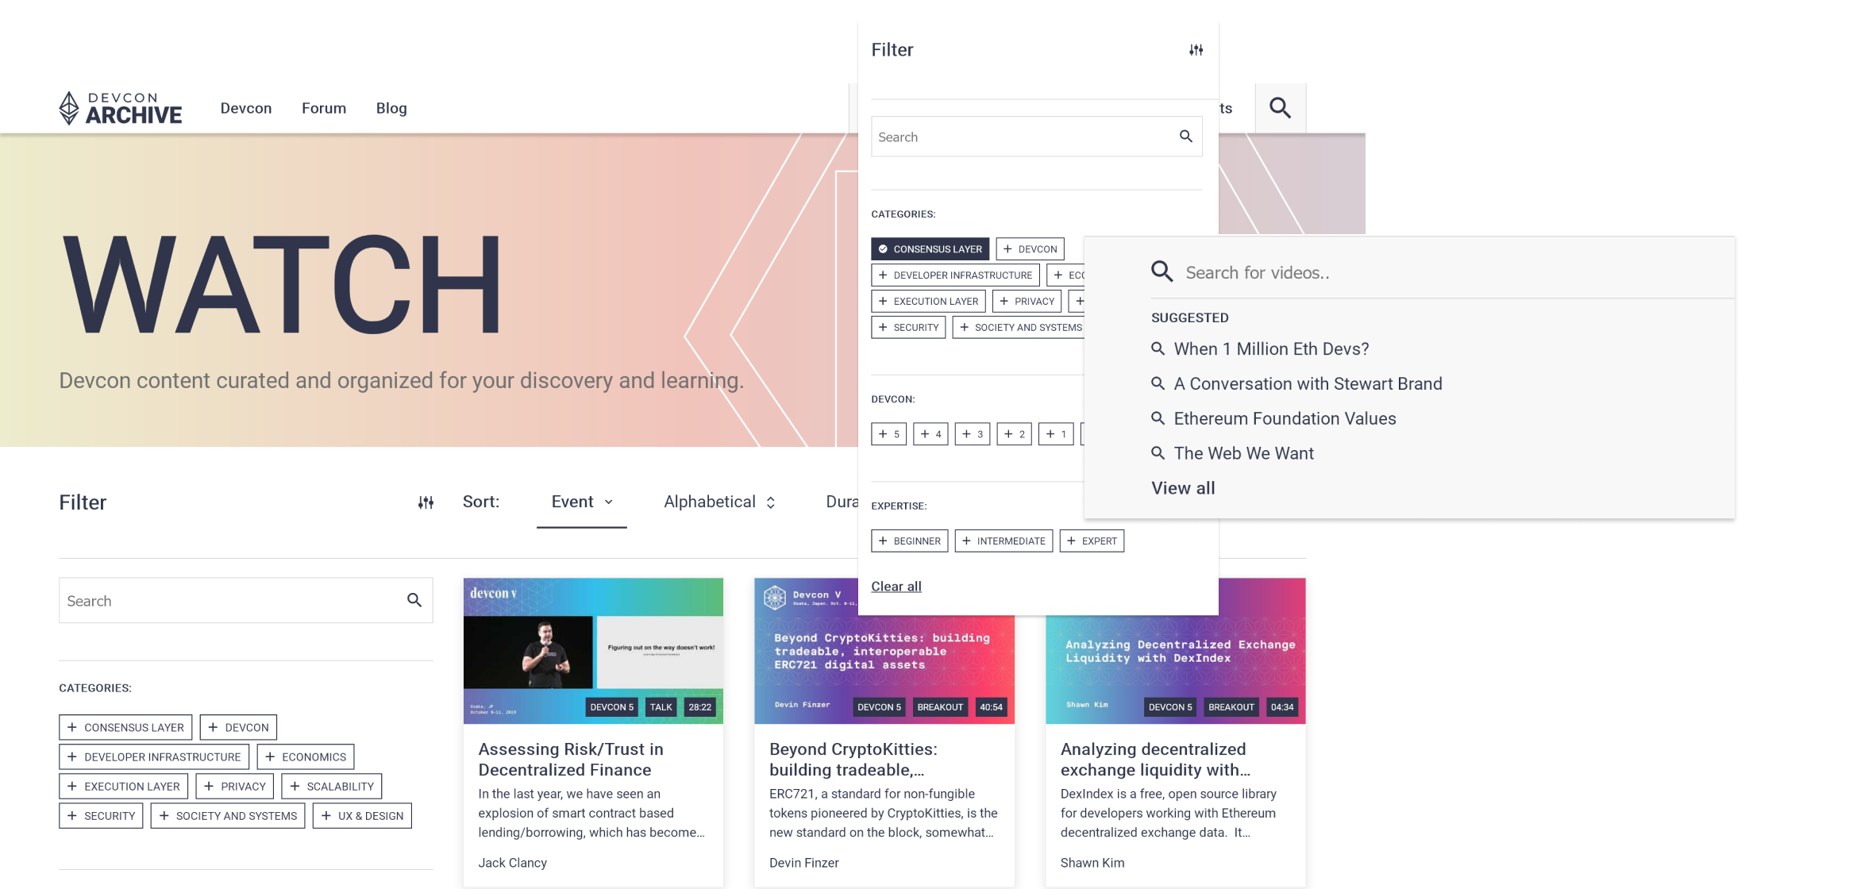The width and height of the screenshot is (1853, 889).
Task: Click the filter sliders icon on left panel
Action: pyautogui.click(x=424, y=502)
